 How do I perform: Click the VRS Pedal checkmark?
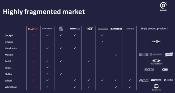tap(88, 61)
